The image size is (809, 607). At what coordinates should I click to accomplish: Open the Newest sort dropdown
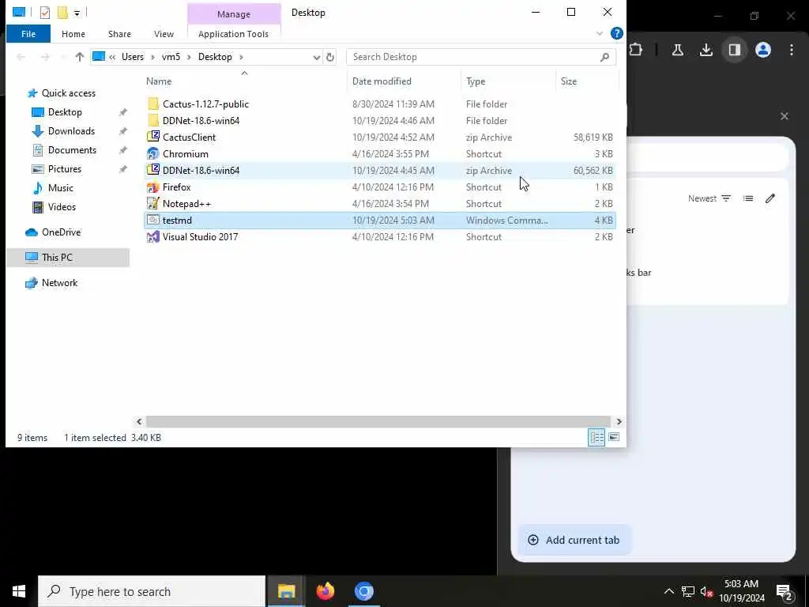(709, 198)
